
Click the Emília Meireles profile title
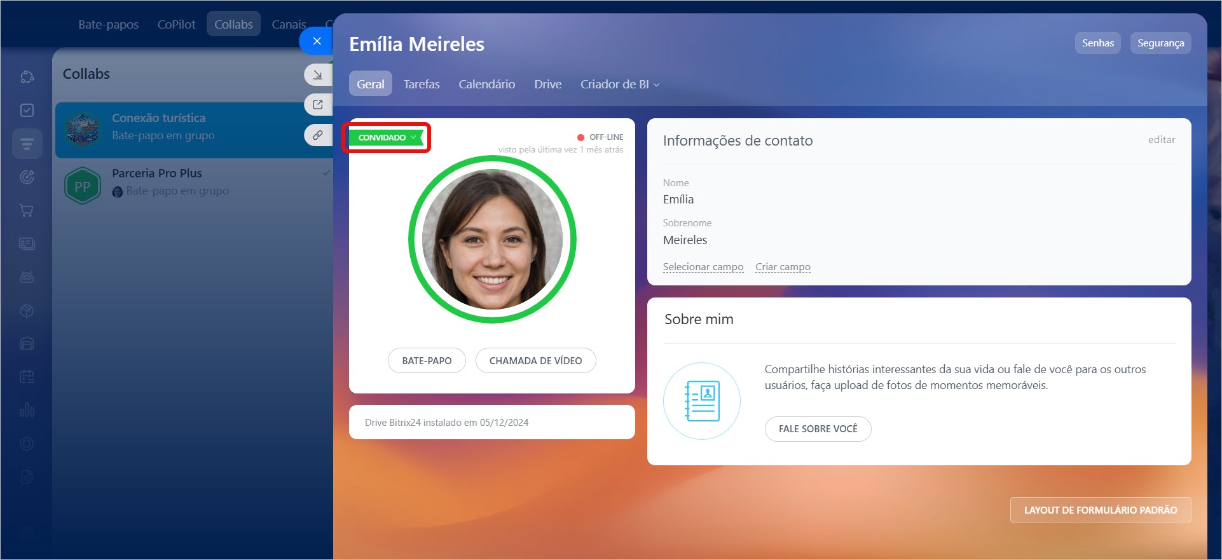pos(416,44)
